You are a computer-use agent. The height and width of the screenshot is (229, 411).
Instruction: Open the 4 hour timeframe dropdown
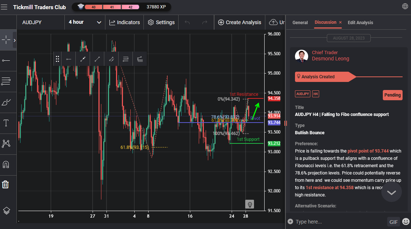click(85, 22)
